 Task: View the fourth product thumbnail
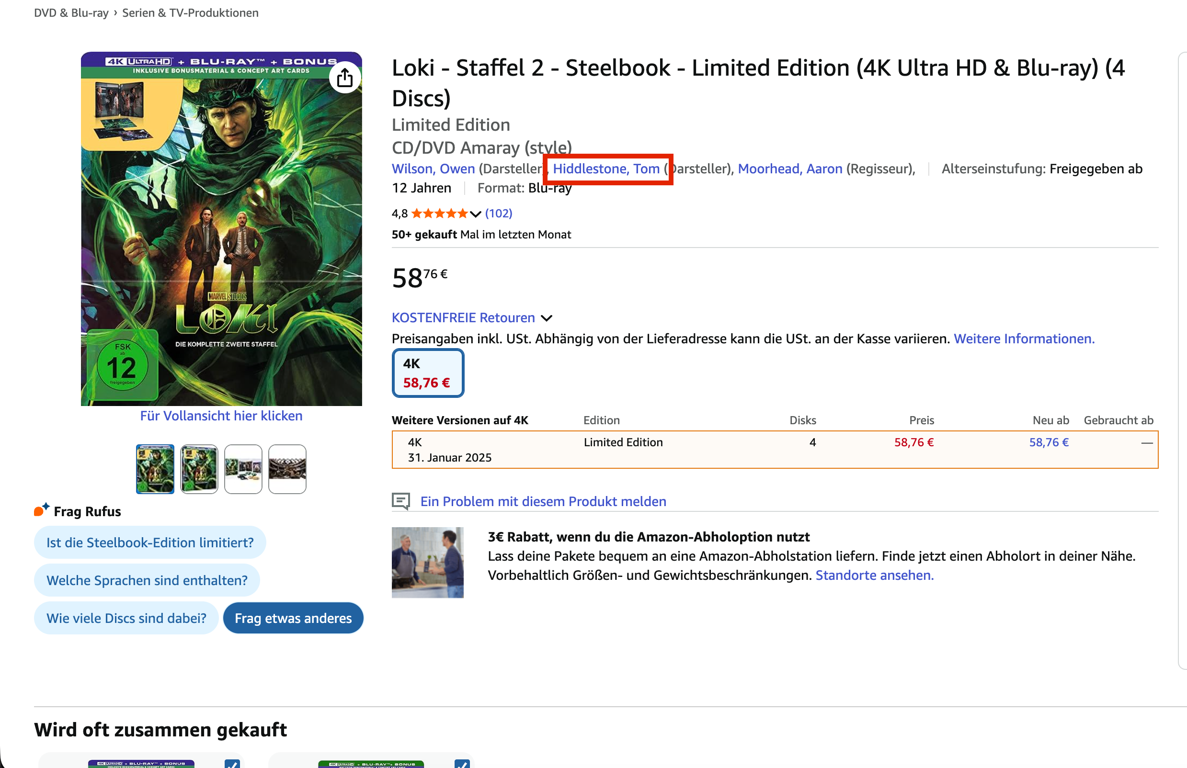point(287,469)
